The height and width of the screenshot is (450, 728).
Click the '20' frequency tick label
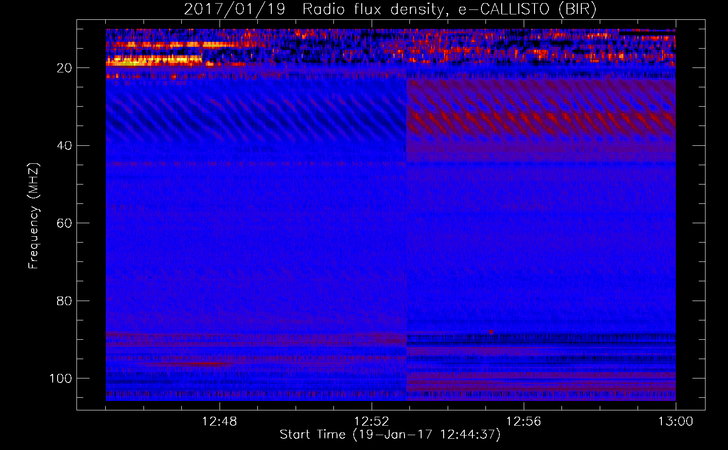64,68
